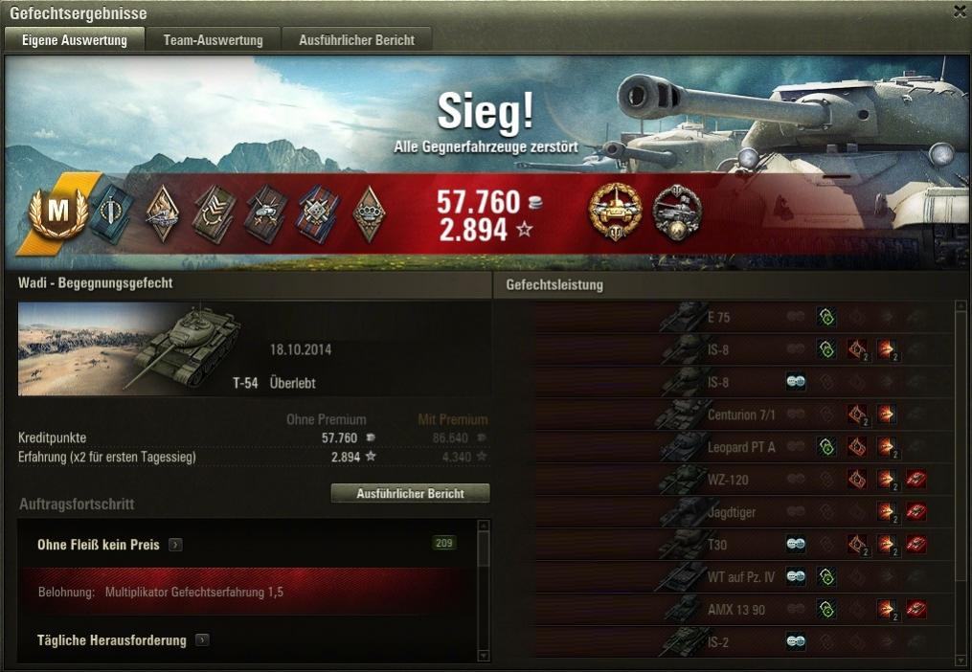Click the Mastery badge M medal icon
The height and width of the screenshot is (672, 972).
click(x=57, y=213)
